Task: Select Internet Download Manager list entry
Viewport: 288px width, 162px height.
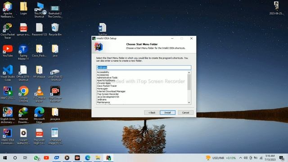Action: point(111,91)
